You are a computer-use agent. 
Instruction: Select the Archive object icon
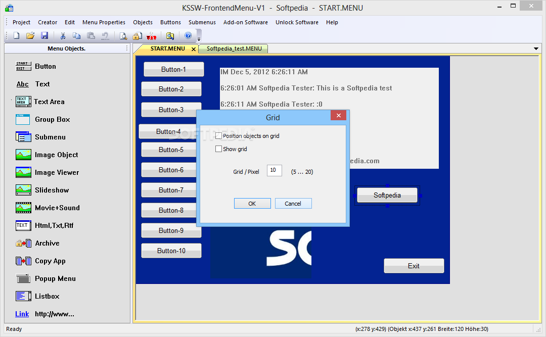click(23, 243)
